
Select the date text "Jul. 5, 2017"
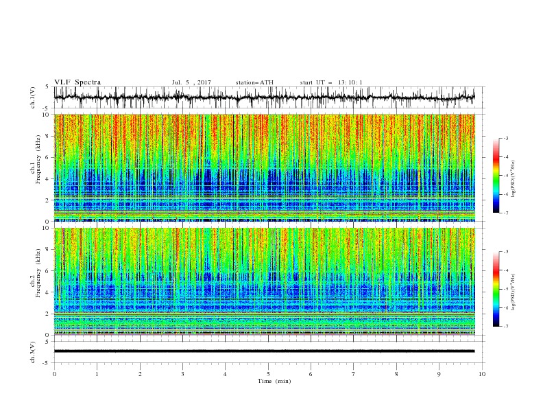191,82
